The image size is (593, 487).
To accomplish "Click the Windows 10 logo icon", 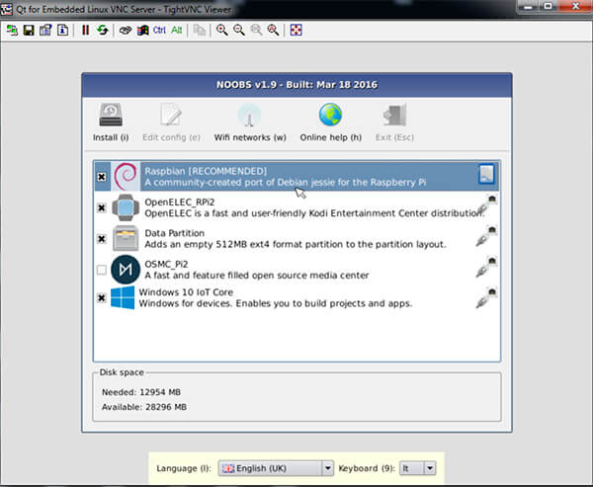I will click(123, 298).
